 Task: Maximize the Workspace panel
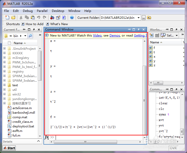coord(172,29)
